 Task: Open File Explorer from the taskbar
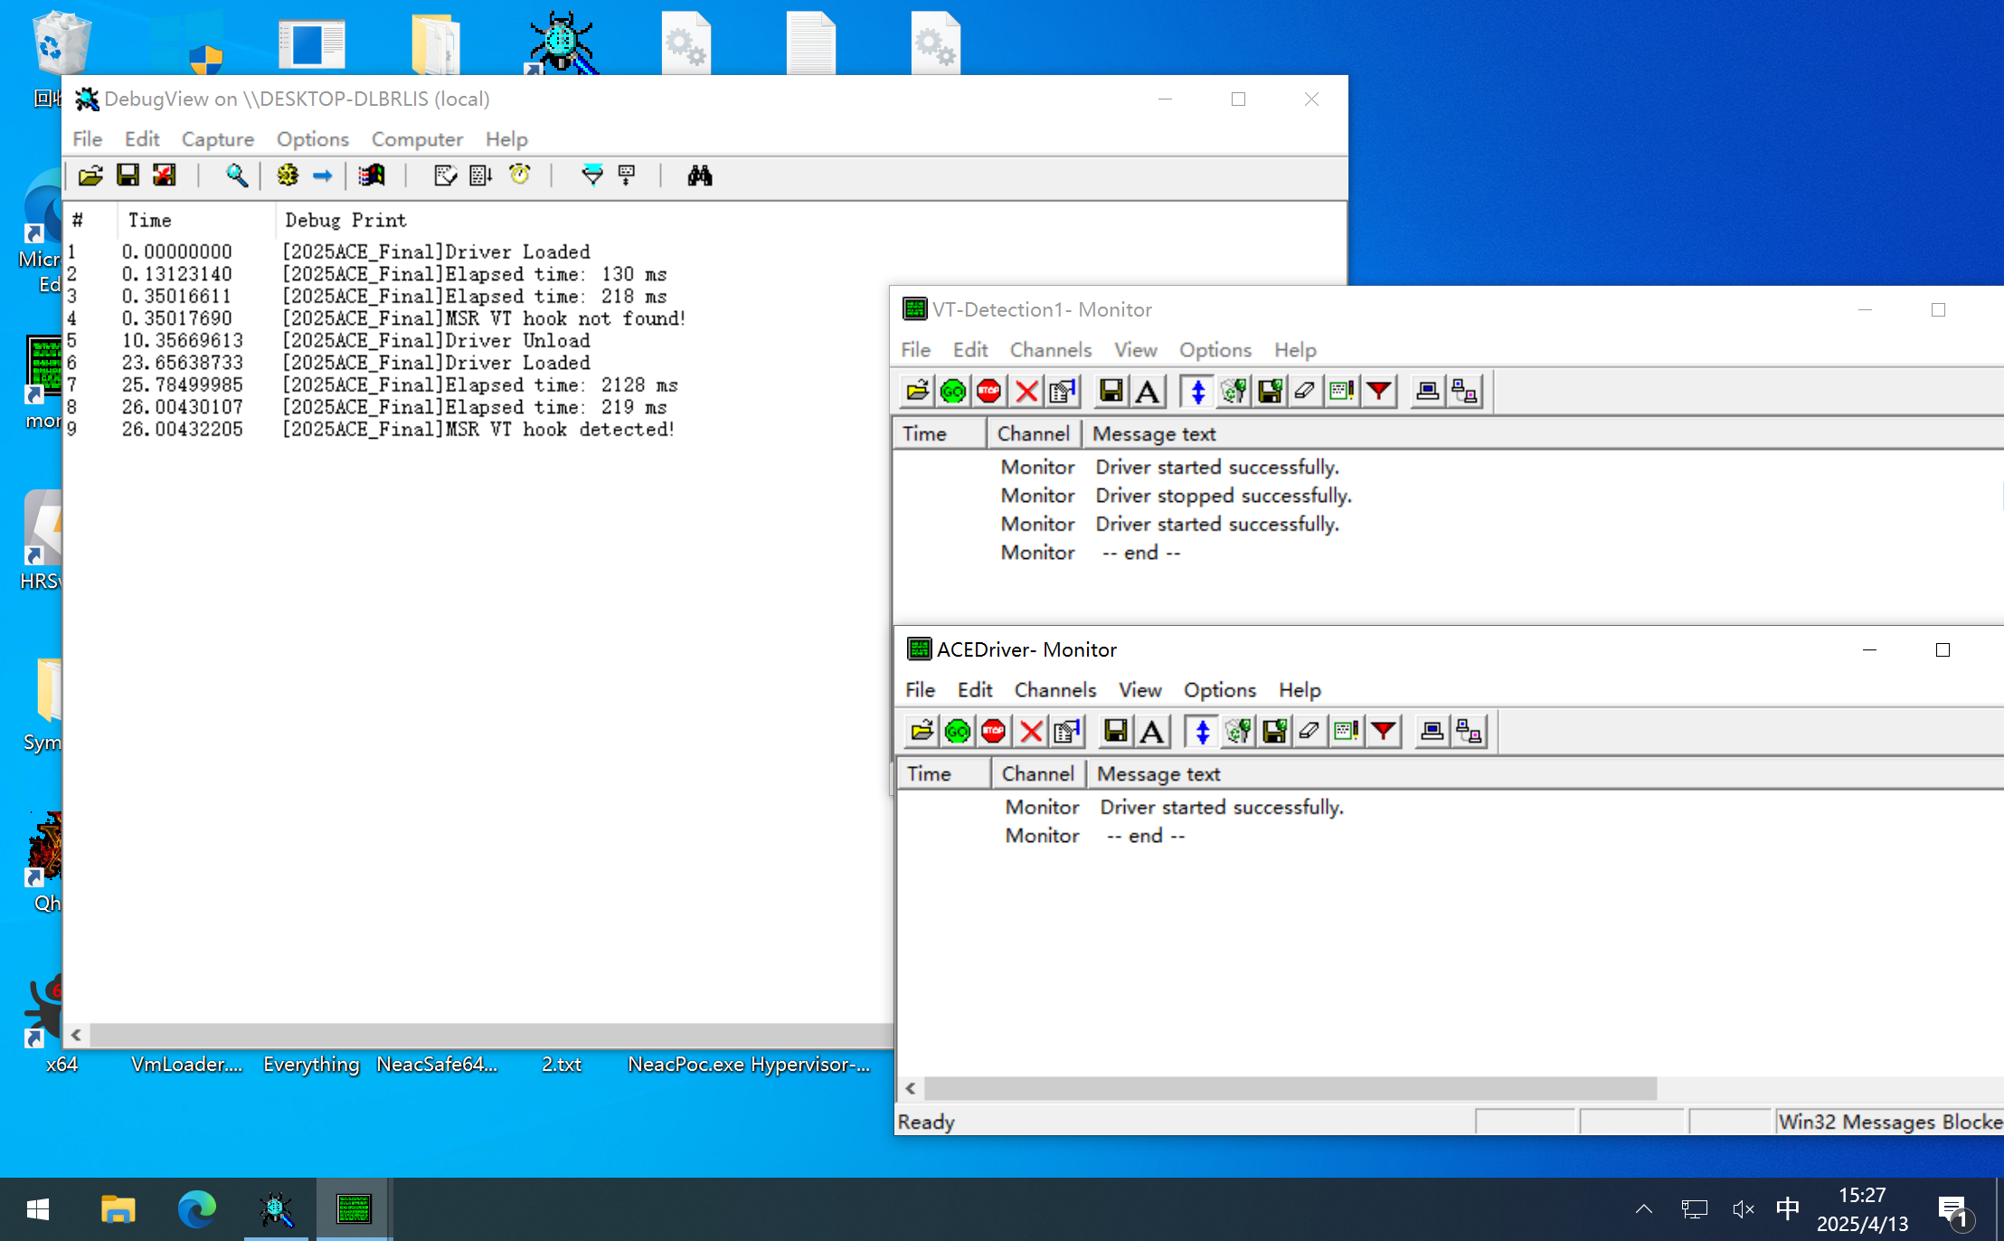(x=118, y=1209)
